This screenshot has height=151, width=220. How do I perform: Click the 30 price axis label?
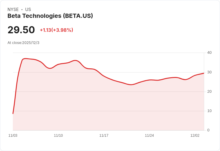(x=210, y=72)
